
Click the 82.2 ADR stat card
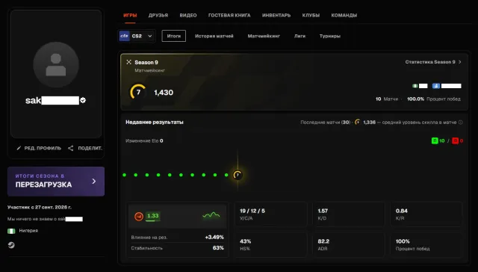pyautogui.click(x=349, y=244)
